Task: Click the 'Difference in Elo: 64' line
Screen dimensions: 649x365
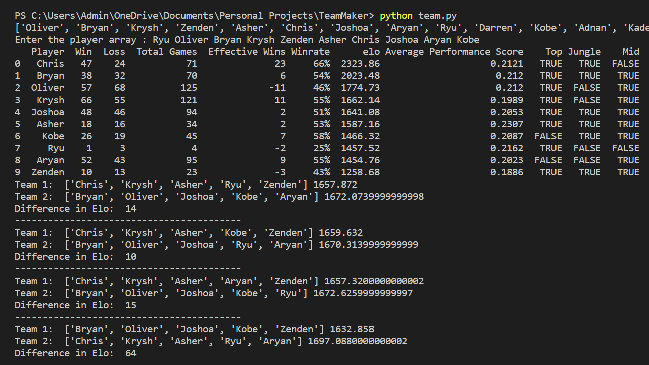Action: (75, 353)
